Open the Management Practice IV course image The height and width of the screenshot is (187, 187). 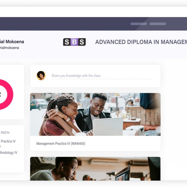pos(95,114)
